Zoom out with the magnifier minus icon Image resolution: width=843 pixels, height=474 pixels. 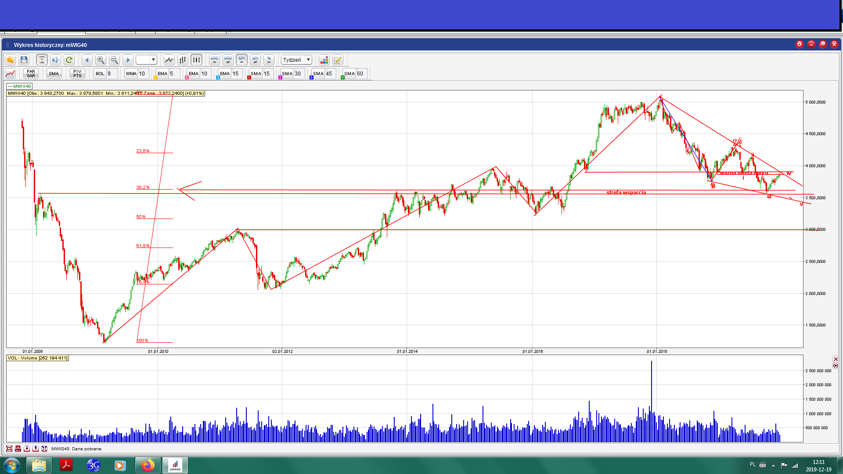pos(114,60)
